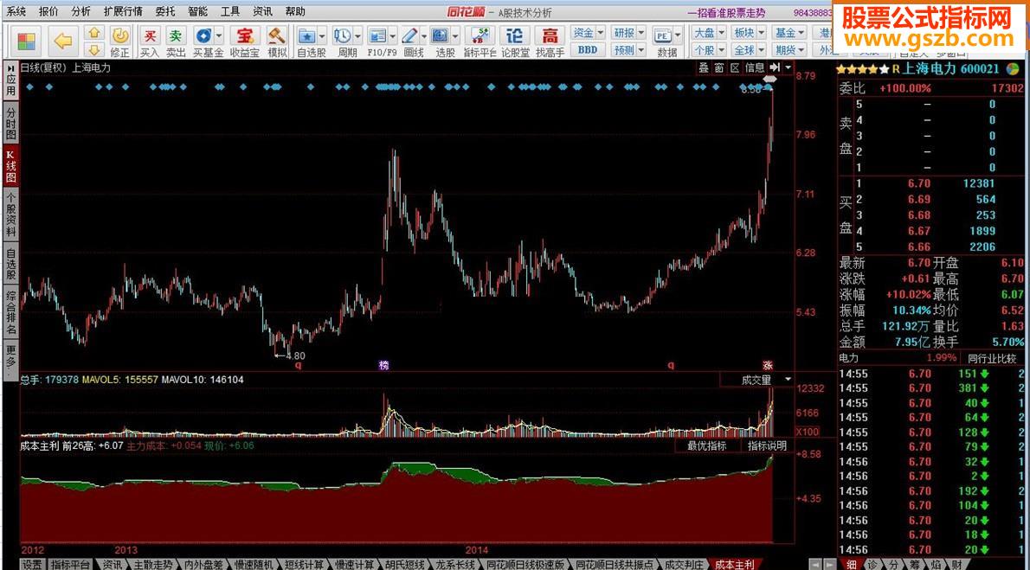The width and height of the screenshot is (1030, 570).
Task: Click 设置 at the bottom left
Action: coord(33,564)
